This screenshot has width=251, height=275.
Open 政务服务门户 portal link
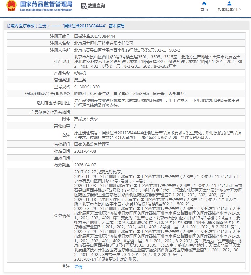click(229, 10)
